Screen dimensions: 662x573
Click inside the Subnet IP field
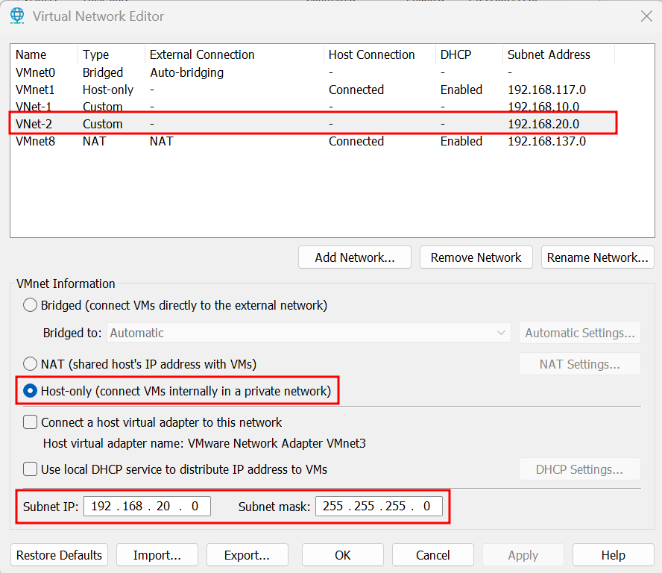pos(147,506)
